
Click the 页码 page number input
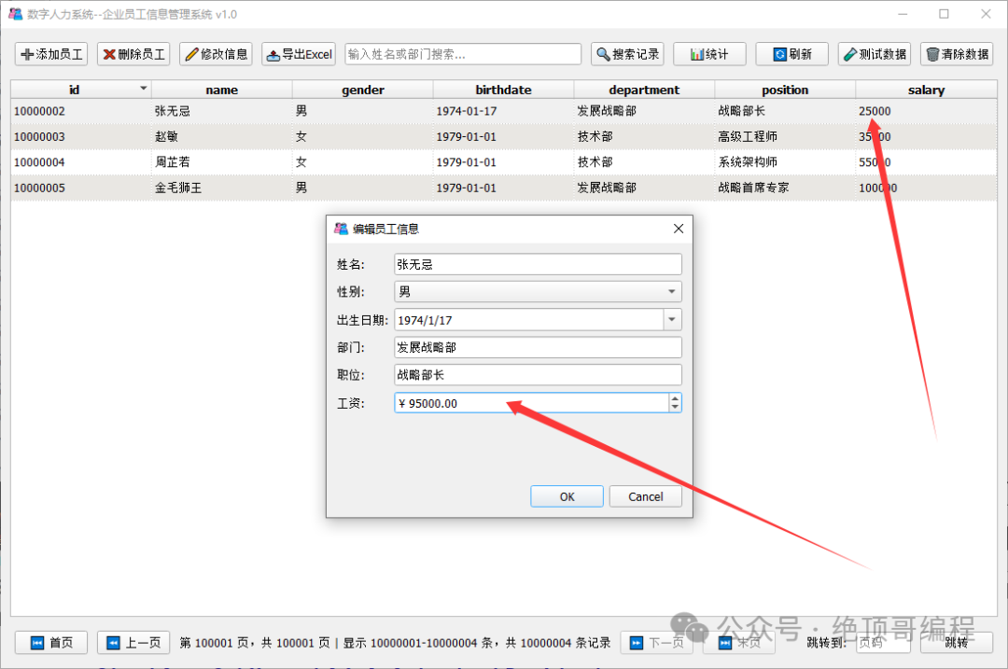tap(883, 643)
